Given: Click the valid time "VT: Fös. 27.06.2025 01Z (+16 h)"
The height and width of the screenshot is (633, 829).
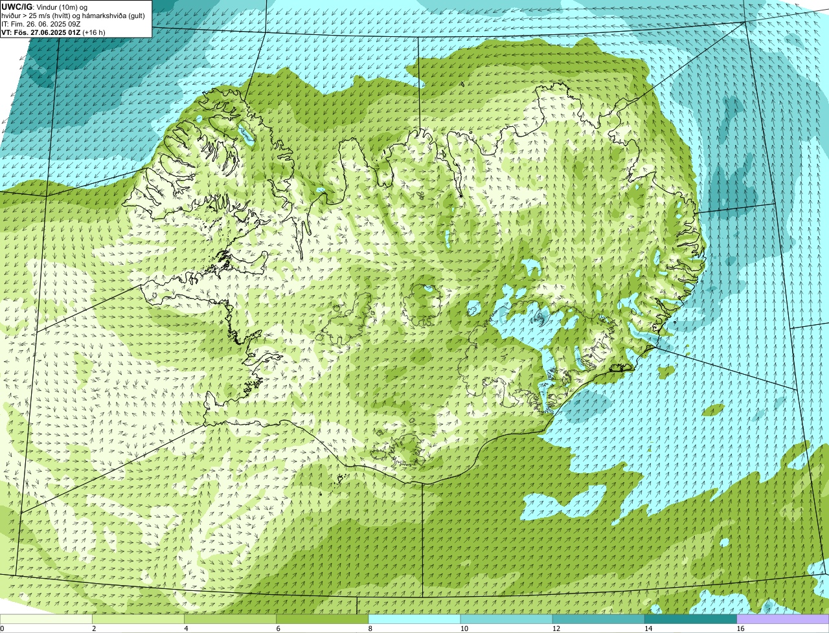Looking at the screenshot, I should [x=53, y=32].
